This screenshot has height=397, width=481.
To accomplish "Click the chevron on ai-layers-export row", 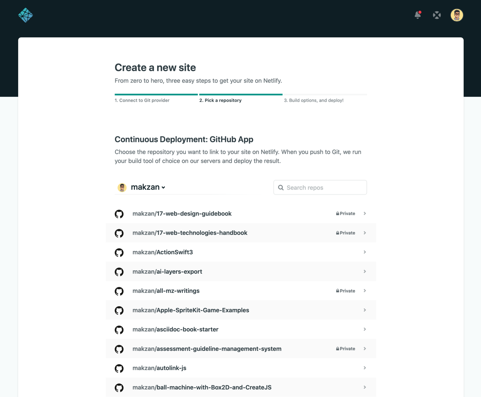I will pyautogui.click(x=365, y=271).
